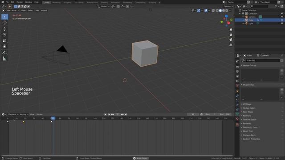
Task: Open the timeline Playback dropdown
Action: [x=13, y=115]
